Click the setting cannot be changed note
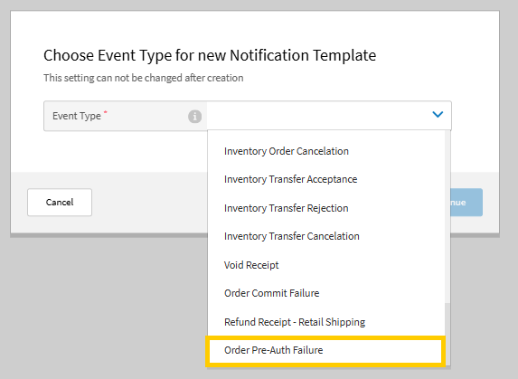The height and width of the screenshot is (379, 518). click(x=144, y=78)
